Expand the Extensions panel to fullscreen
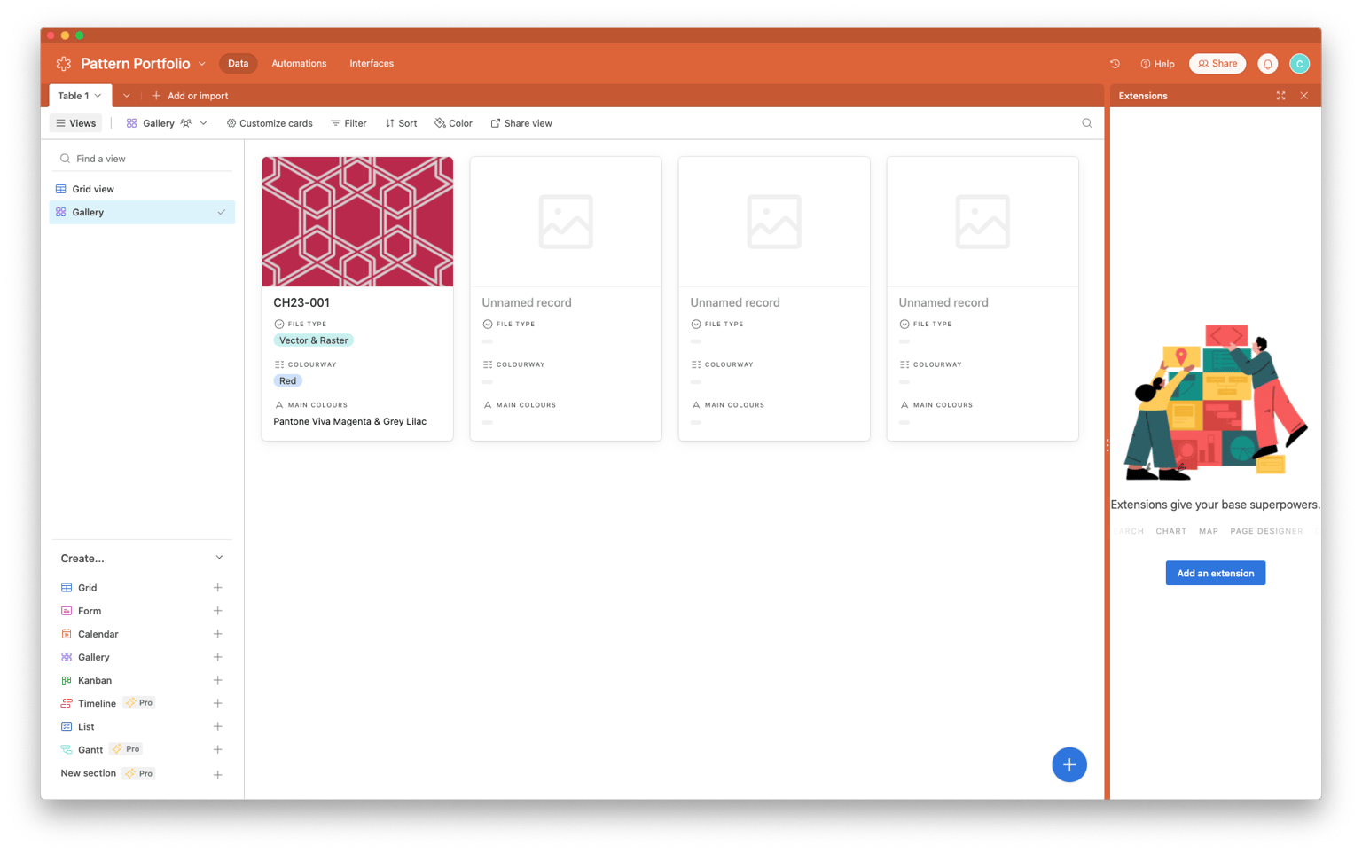The image size is (1362, 853). point(1280,96)
